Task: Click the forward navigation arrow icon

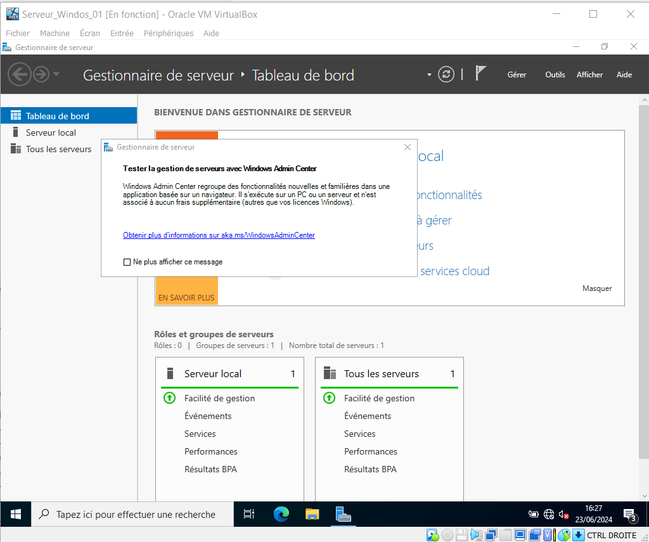Action: tap(41, 75)
